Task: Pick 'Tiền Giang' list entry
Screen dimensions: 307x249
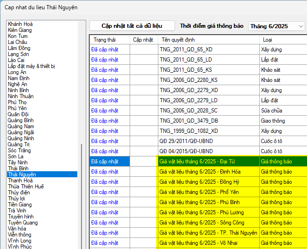Action: (20, 205)
